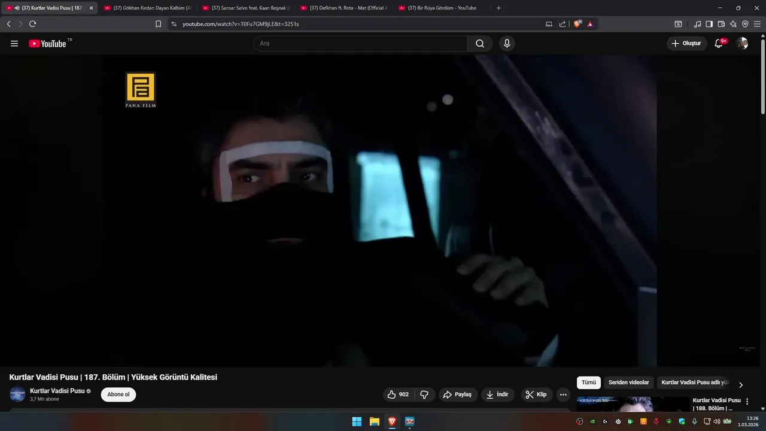
Task: Click the microphone tray icon
Action: (x=695, y=421)
